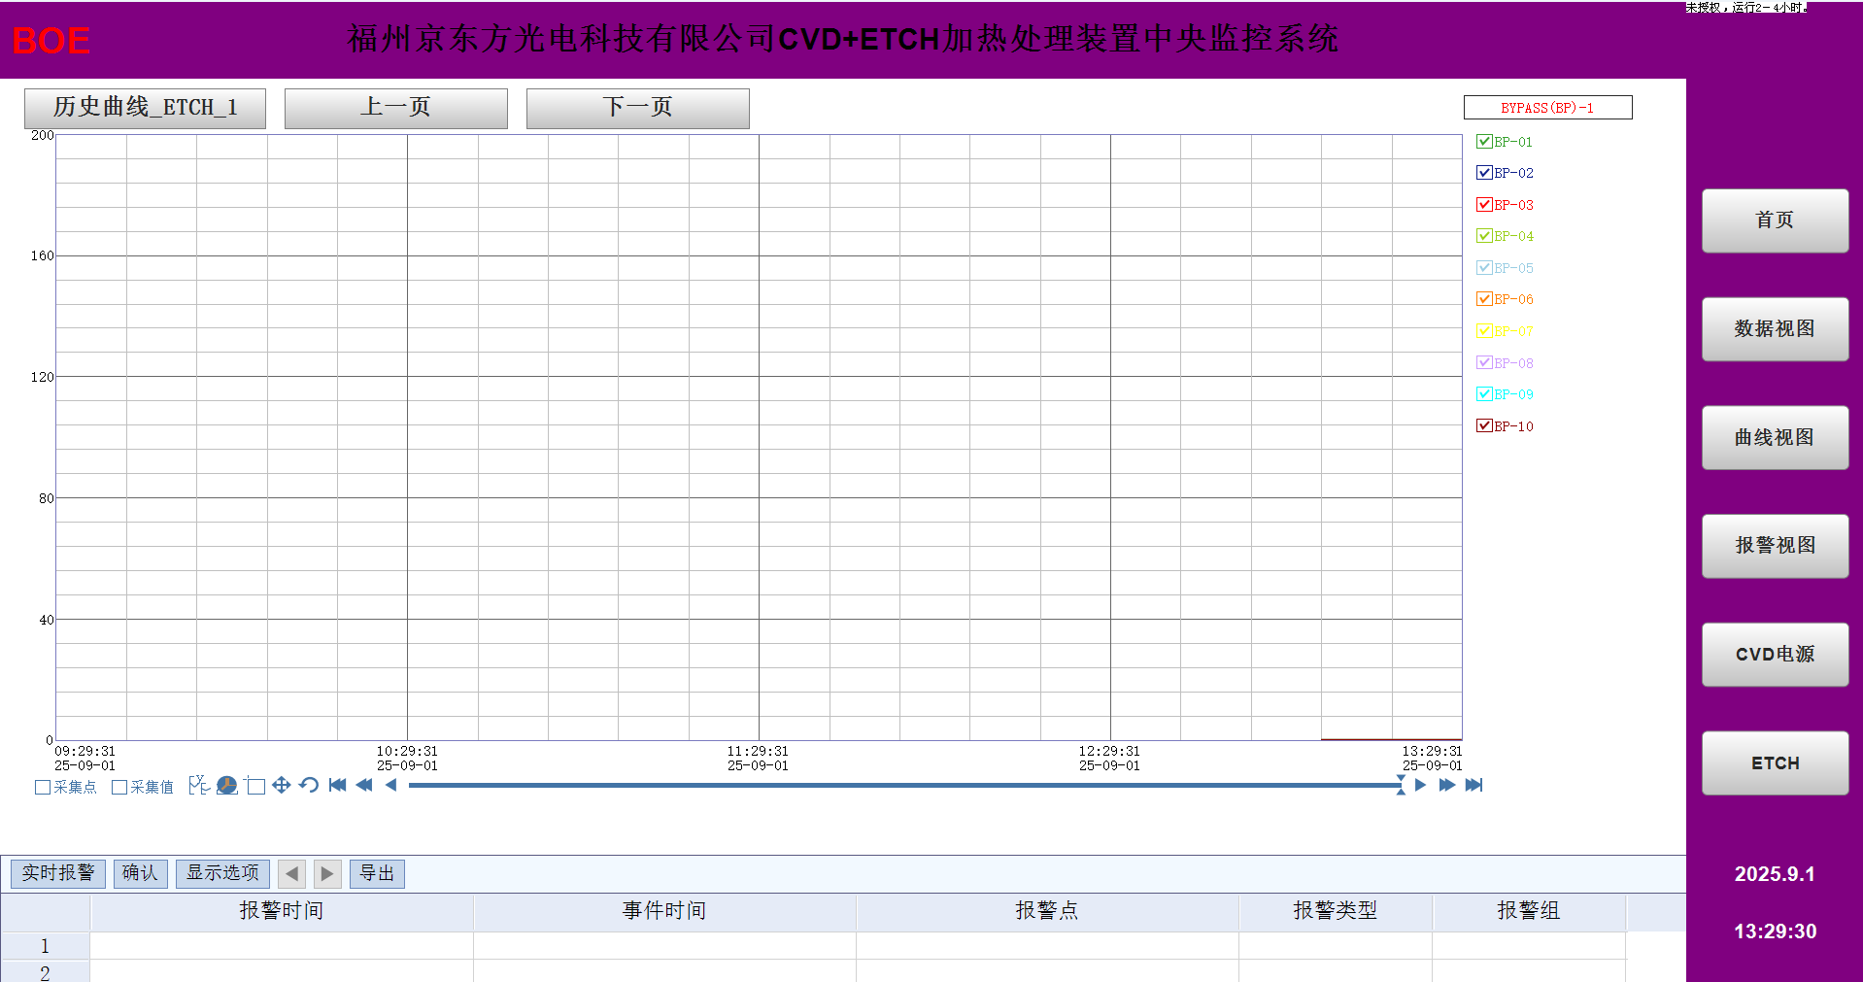Enable the 采集值 checkbox

pos(119,787)
